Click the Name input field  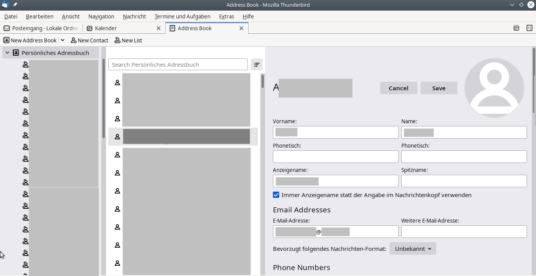[x=464, y=132]
